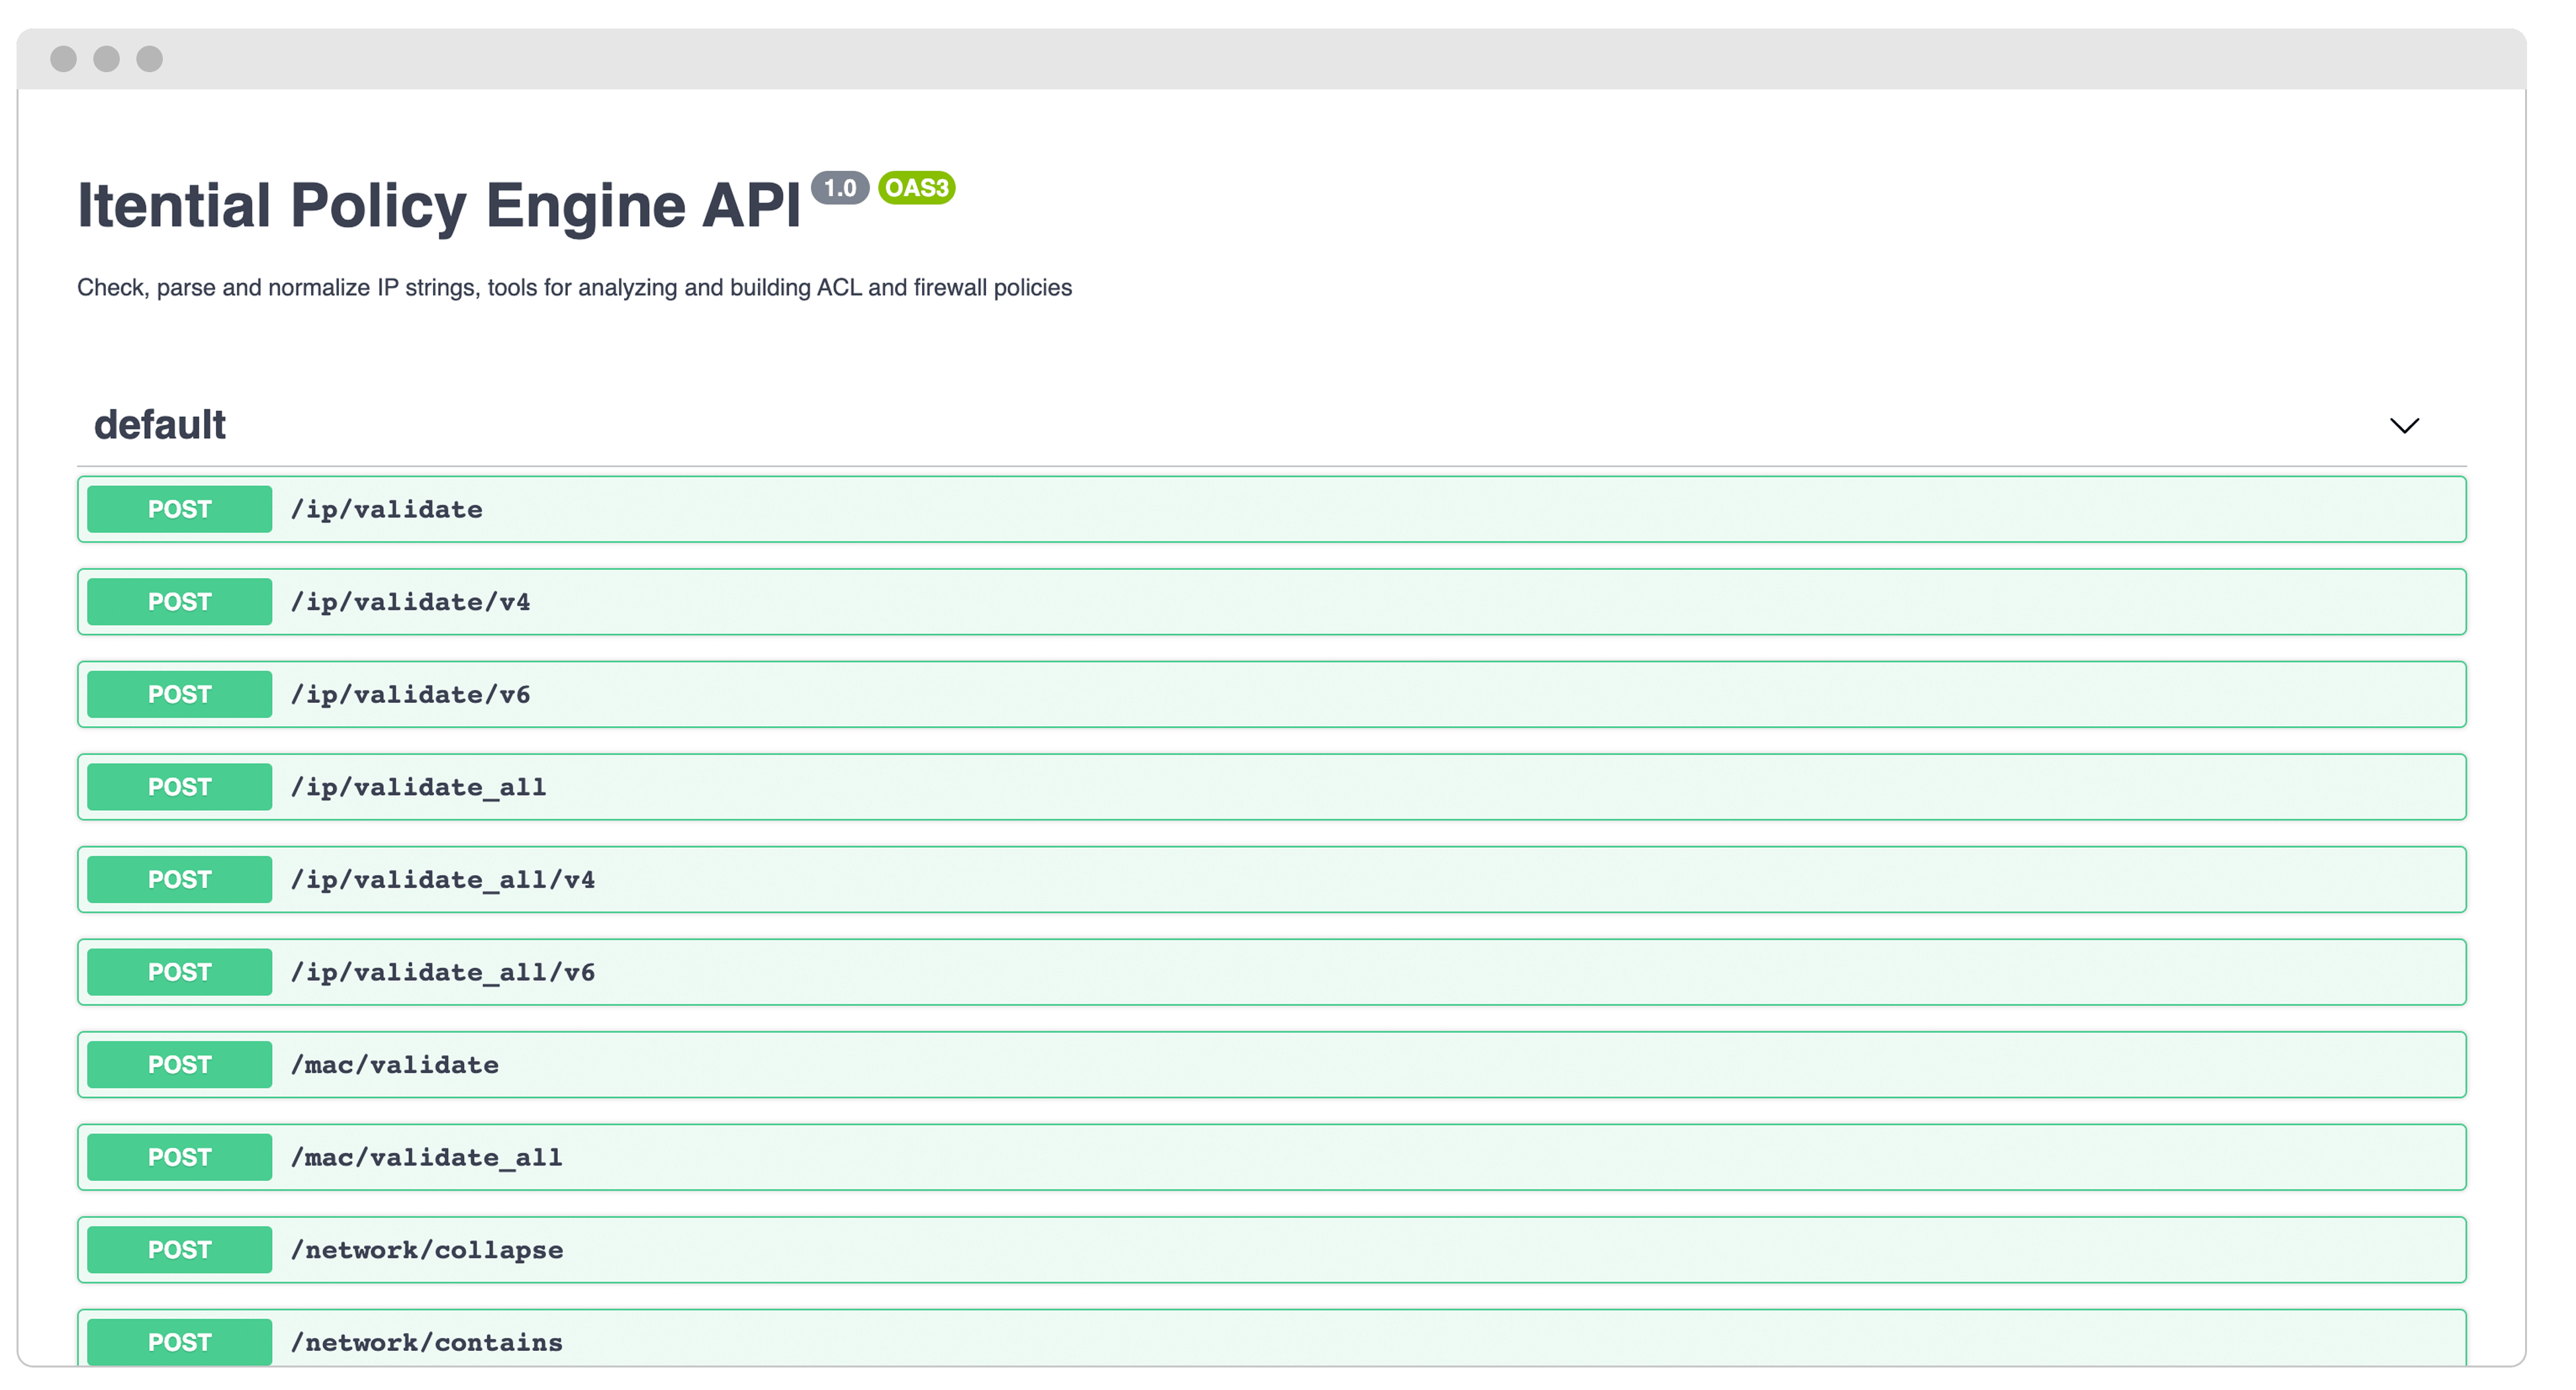2576x1390 pixels.
Task: Click the third gray window control dot
Action: coord(149,59)
